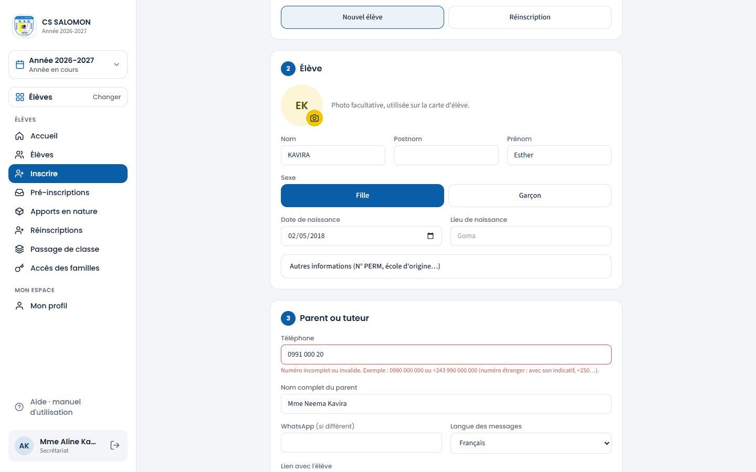756x472 pixels.
Task: Click the layers icon for Passage de classe
Action: pyautogui.click(x=19, y=249)
